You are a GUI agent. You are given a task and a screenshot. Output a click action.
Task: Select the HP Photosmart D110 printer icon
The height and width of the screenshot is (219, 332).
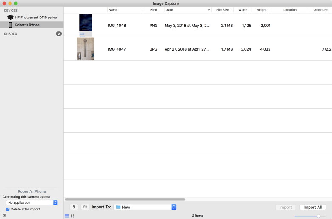coord(10,17)
